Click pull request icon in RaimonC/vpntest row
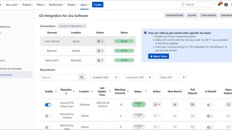 (x=192, y=127)
